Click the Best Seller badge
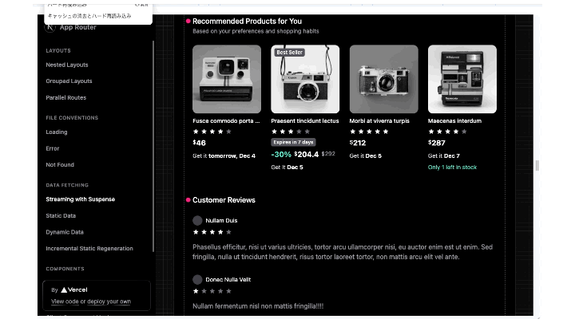 tap(288, 52)
